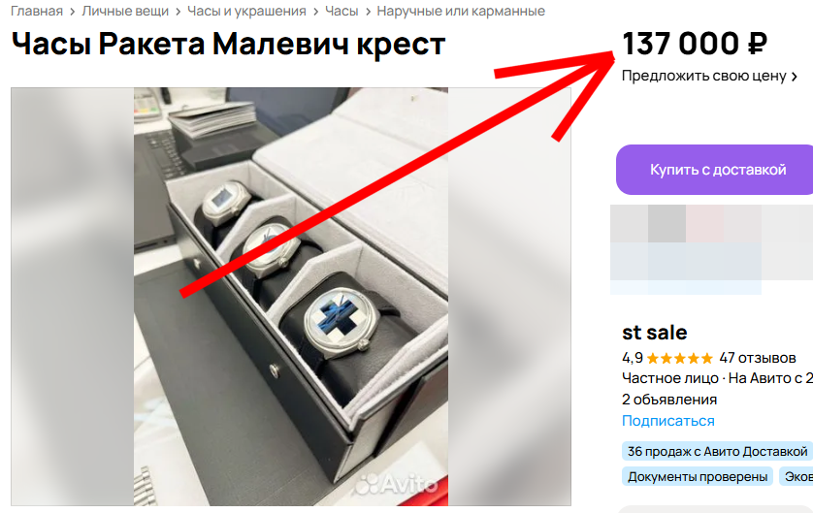This screenshot has width=813, height=513.
Task: Click 36 продаж с Авито Доставкой badge
Action: (x=717, y=451)
